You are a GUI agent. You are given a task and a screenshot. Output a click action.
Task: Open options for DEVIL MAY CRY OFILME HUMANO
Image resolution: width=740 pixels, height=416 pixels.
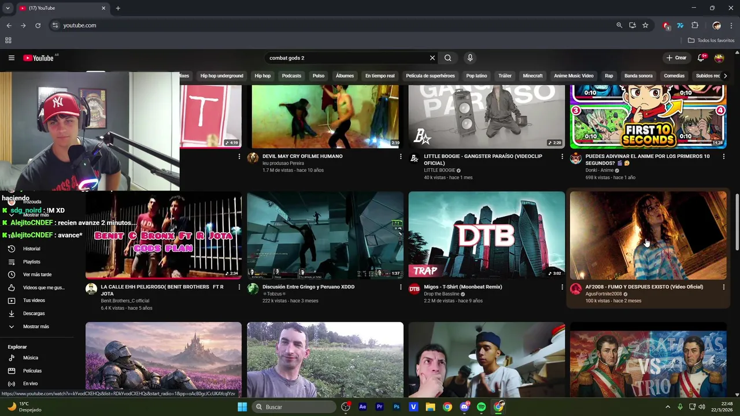pos(400,157)
